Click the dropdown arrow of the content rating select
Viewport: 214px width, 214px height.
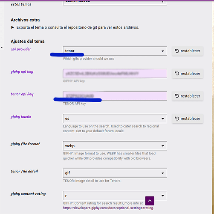[163, 196]
